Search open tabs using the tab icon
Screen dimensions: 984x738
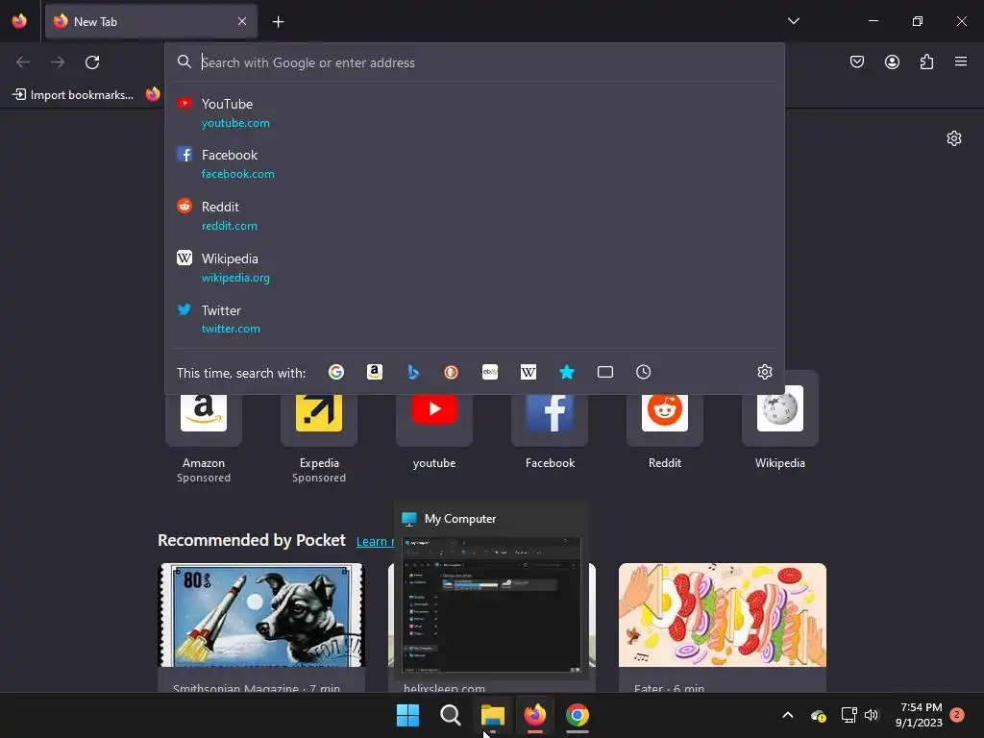tap(605, 372)
